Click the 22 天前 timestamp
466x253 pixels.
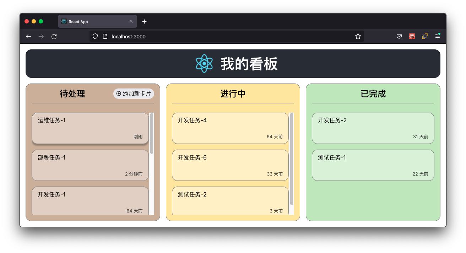[x=421, y=174]
